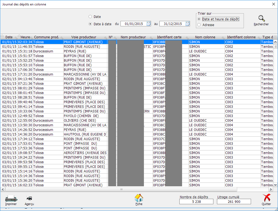278x211 pixels.
Task: Click the Imprimer printer icon
Action: [x=11, y=198]
